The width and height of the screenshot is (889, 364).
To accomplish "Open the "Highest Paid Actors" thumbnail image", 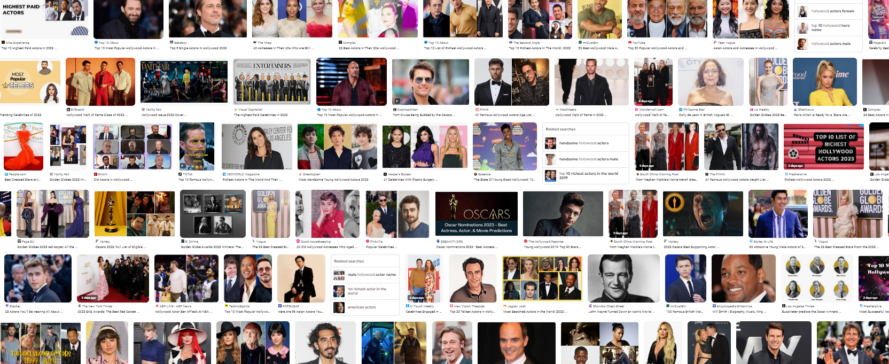I will [x=44, y=19].
